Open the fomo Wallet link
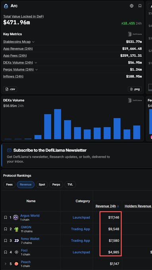Screen dimensions: 152x270 (30, 239)
